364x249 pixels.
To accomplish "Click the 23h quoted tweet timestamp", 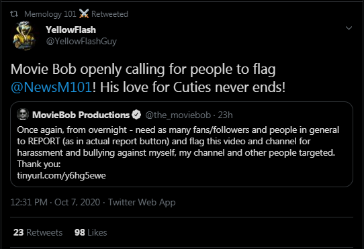I will coord(225,115).
